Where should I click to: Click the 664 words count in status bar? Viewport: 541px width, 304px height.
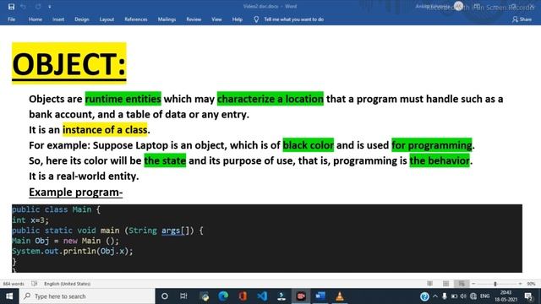click(14, 284)
